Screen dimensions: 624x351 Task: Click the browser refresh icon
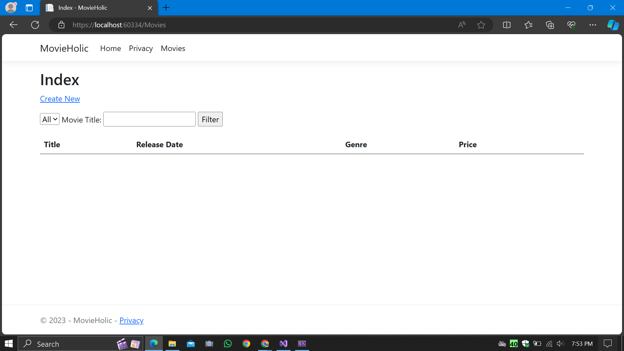coord(35,25)
